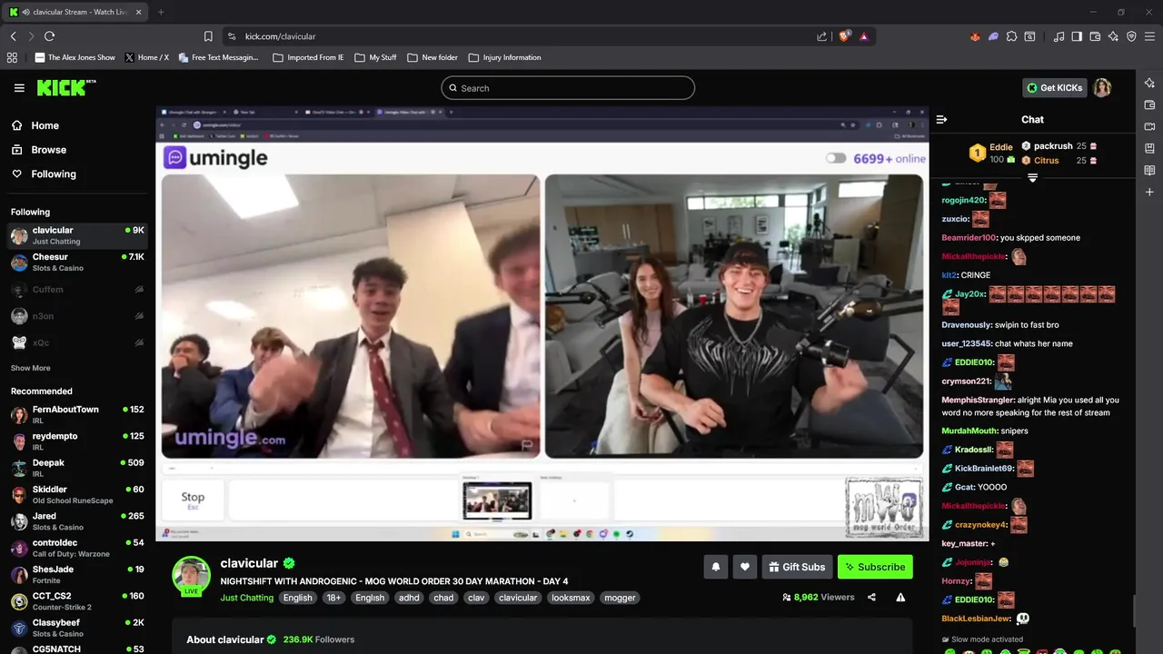The image size is (1163, 654).
Task: Open the MetaMask fox extension
Action: (976, 36)
